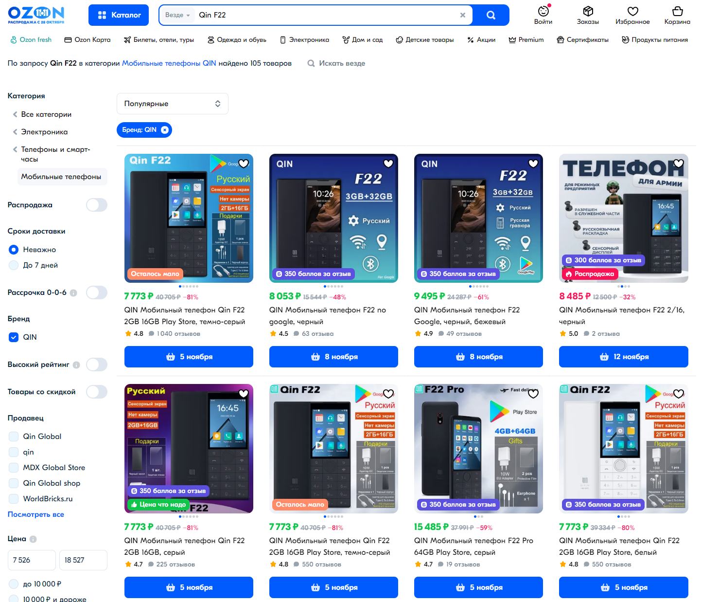Go to Ozon fresh
Image resolution: width=701 pixels, height=602 pixels.
point(31,40)
